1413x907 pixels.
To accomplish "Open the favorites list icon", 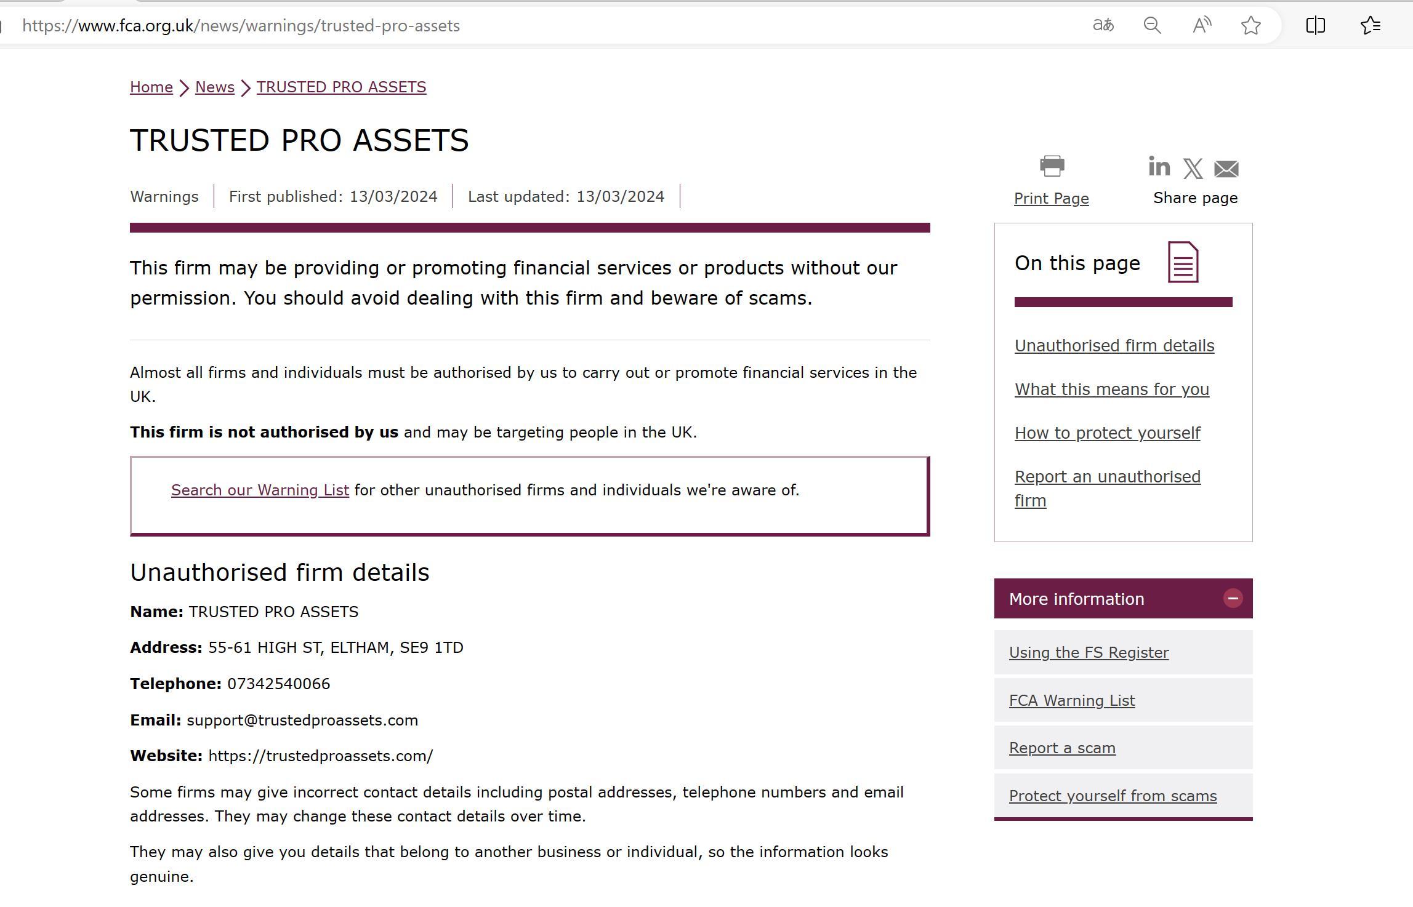I will [1371, 25].
